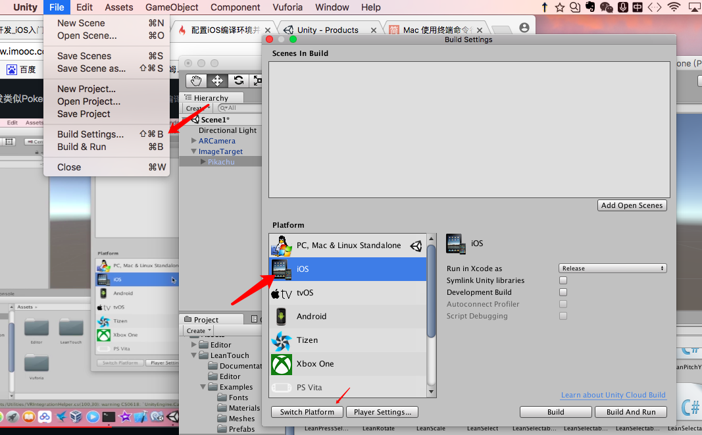Screen dimensions: 702x435
Task: Click the iOS platform icon in list
Action: [x=281, y=269]
